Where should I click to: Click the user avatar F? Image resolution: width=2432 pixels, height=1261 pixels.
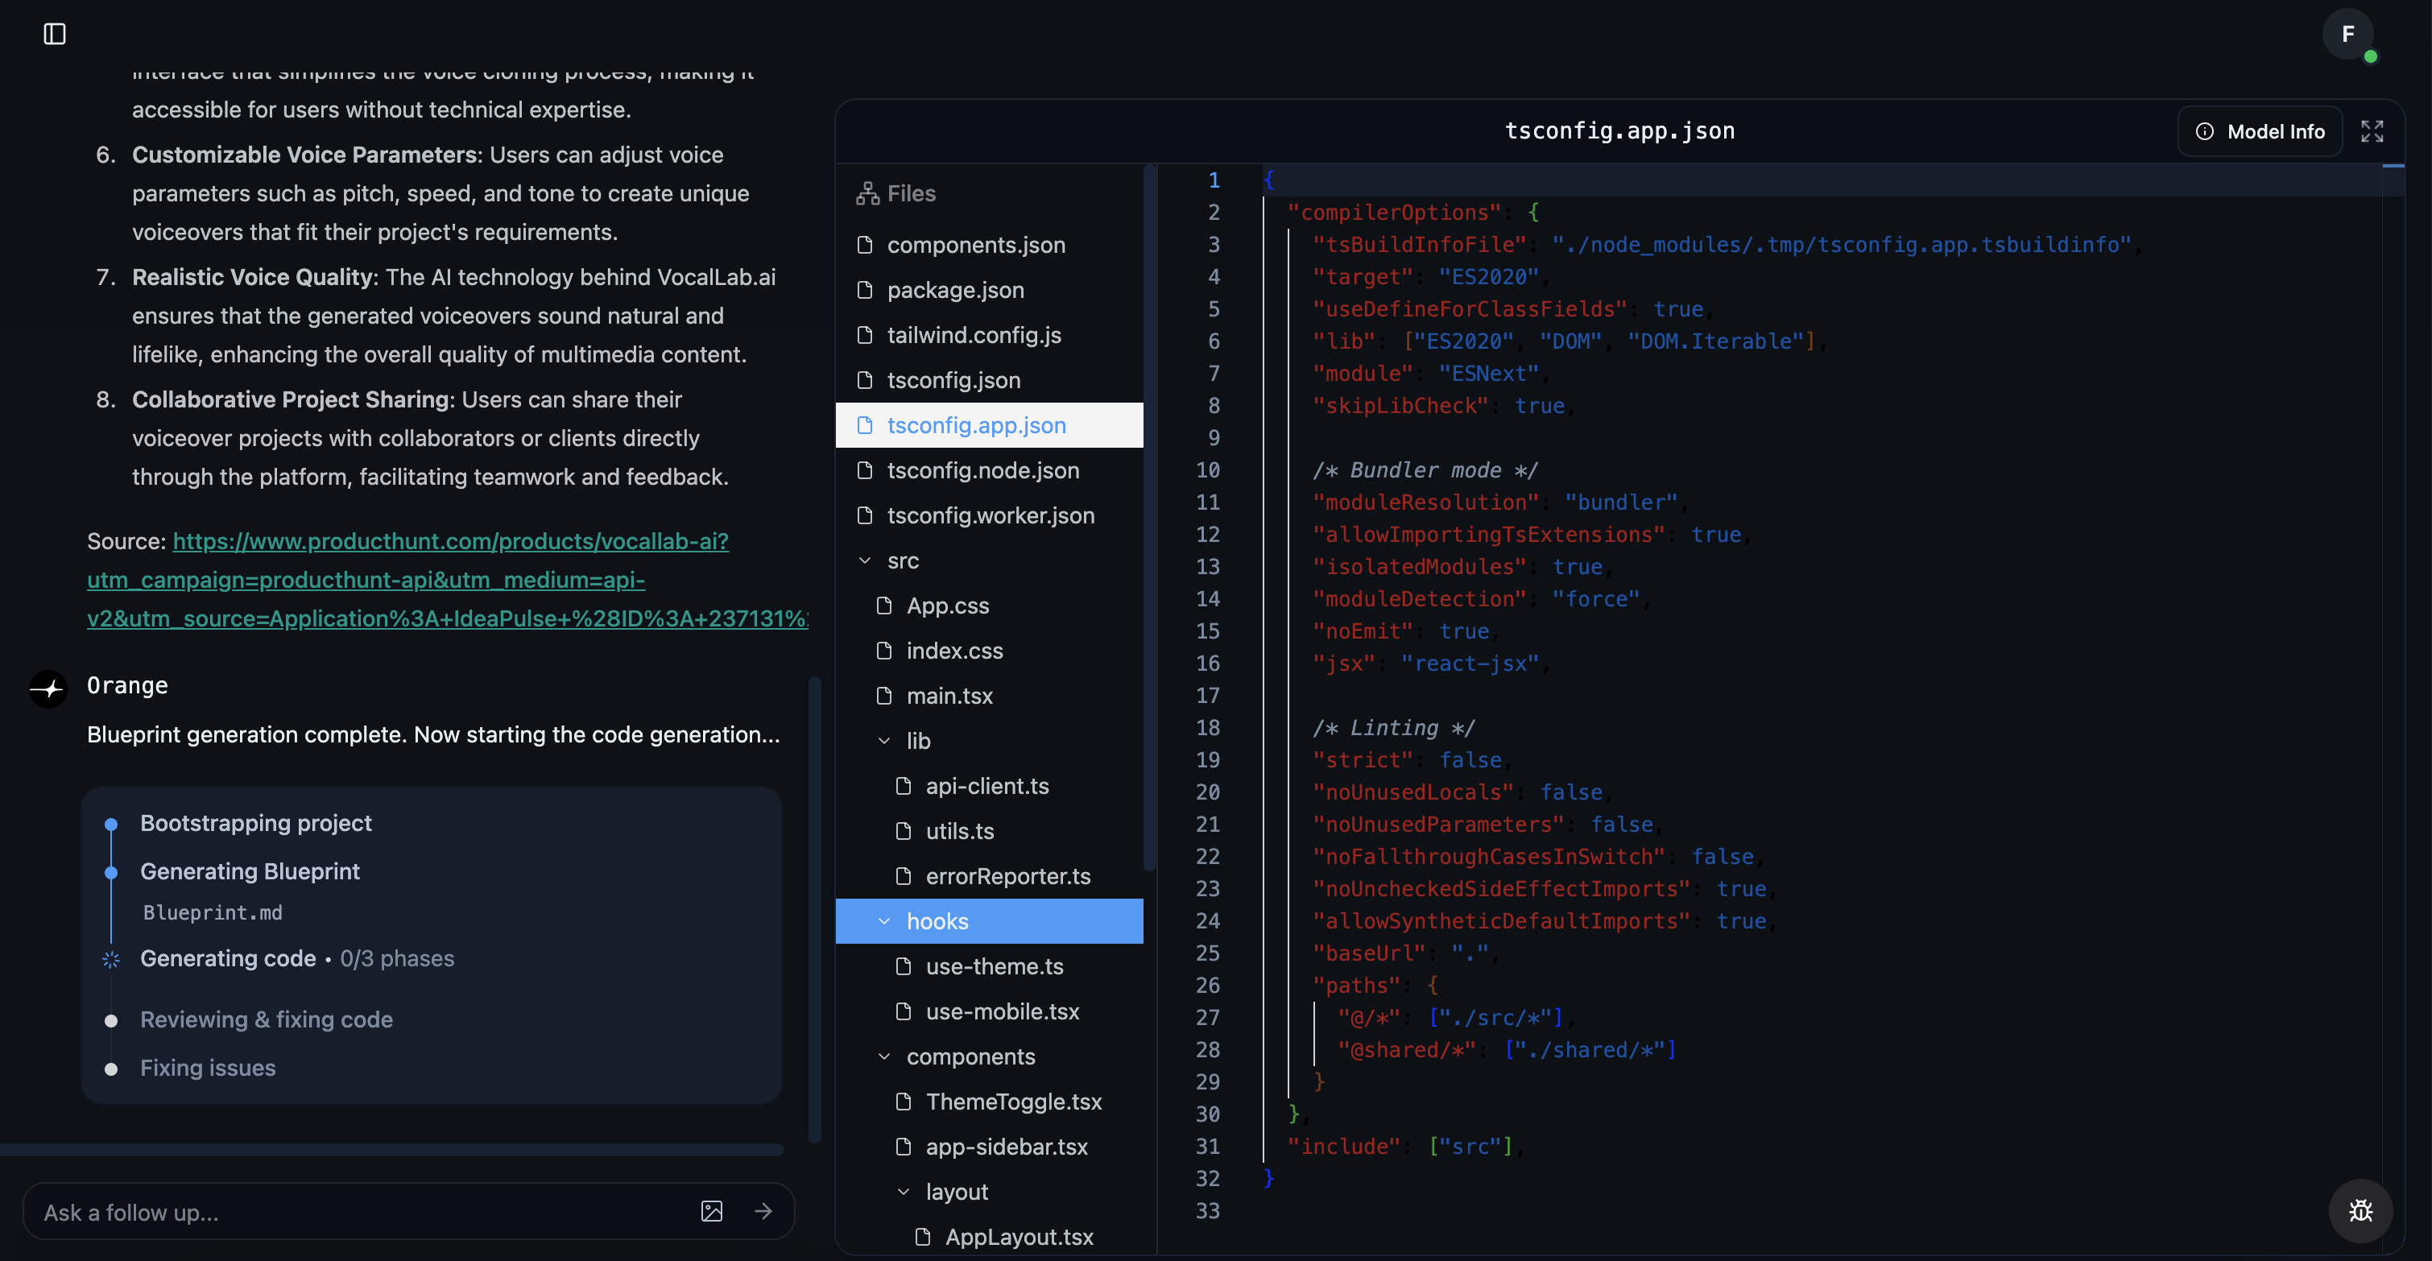(2347, 35)
